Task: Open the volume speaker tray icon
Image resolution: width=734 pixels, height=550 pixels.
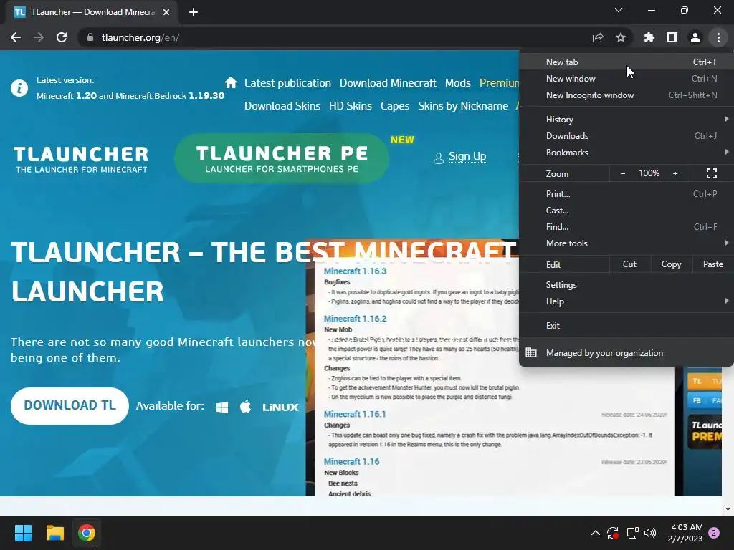Action: click(649, 533)
